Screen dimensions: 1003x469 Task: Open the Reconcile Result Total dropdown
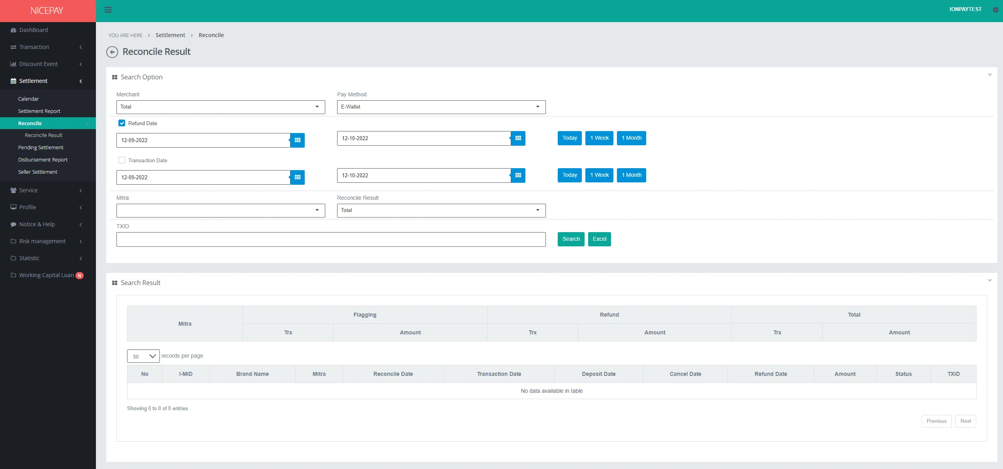[441, 210]
